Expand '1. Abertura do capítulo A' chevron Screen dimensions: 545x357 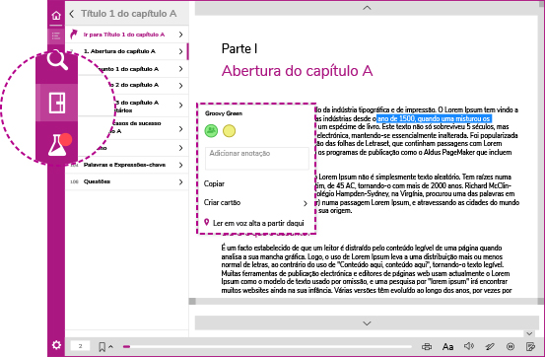click(x=180, y=51)
